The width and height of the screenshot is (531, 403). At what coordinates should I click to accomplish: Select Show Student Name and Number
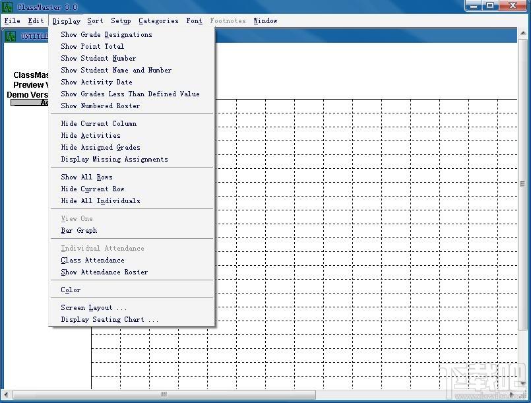pyautogui.click(x=132, y=70)
